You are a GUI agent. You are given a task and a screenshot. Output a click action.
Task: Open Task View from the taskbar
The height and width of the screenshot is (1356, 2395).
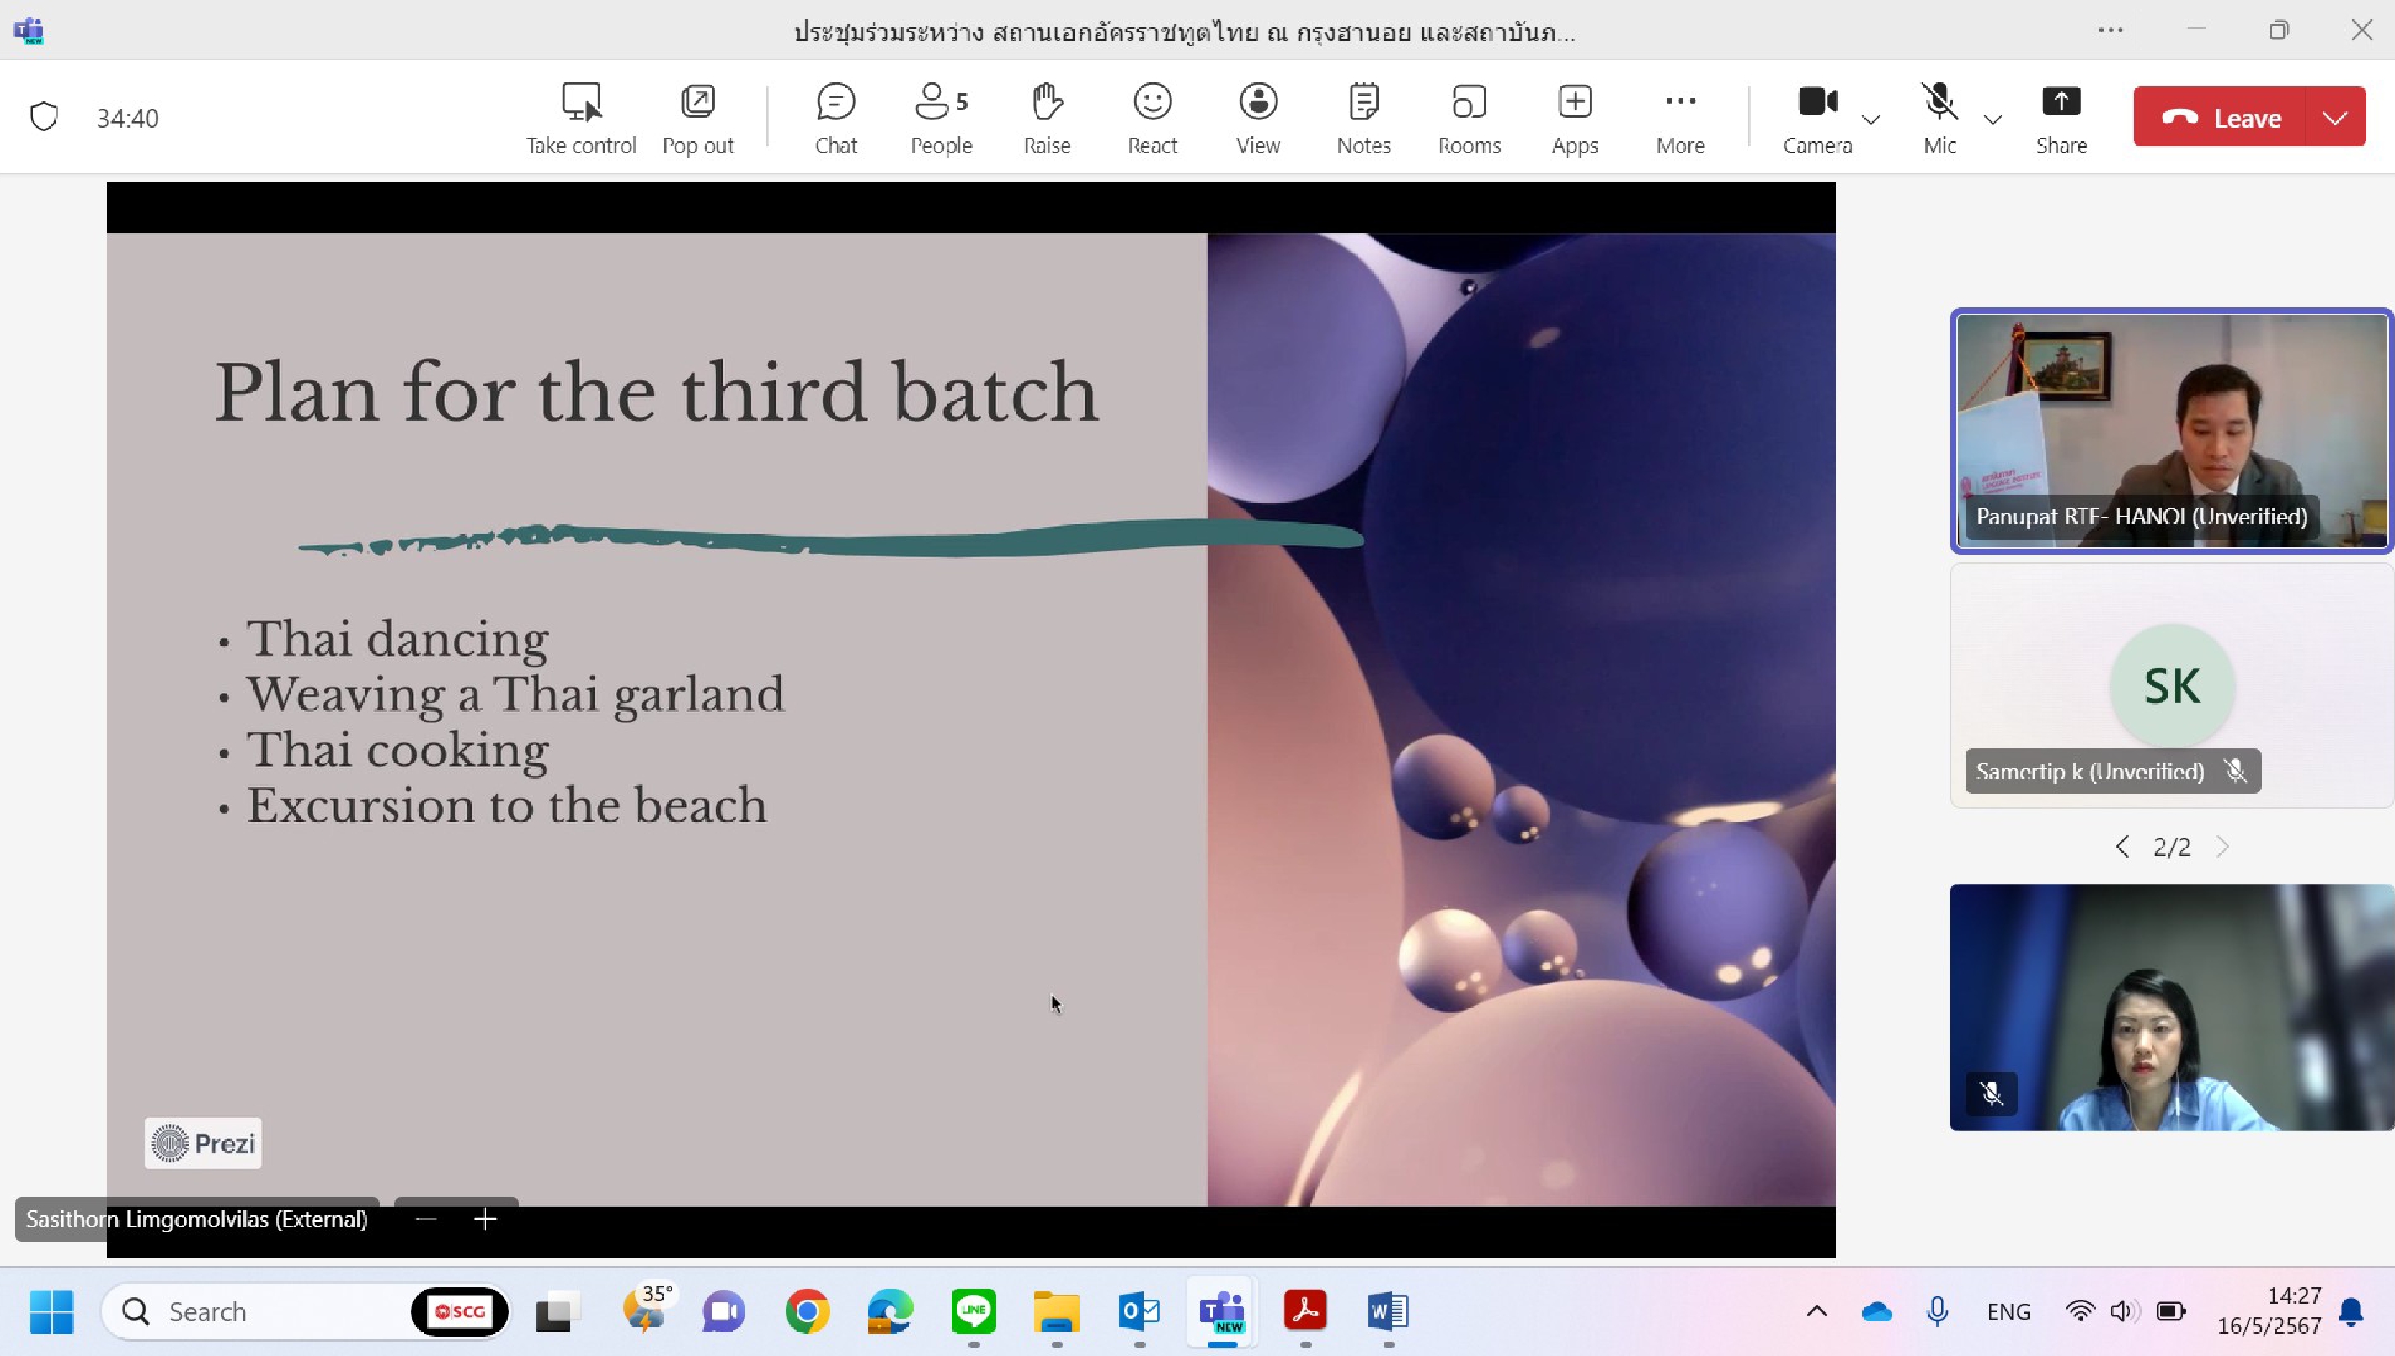coord(558,1311)
